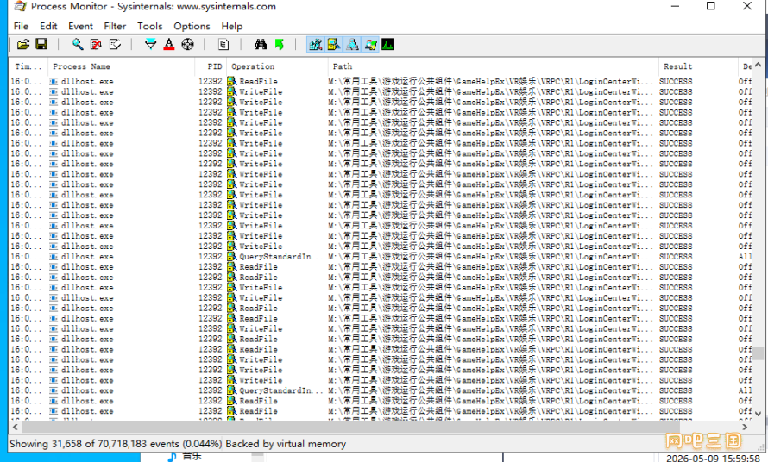Toggle Show Profiling Events graph button
This screenshot has height=462, width=768.
pyautogui.click(x=388, y=45)
